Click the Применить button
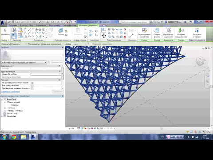This screenshot has height=160, width=213. pyautogui.click(x=58, y=92)
